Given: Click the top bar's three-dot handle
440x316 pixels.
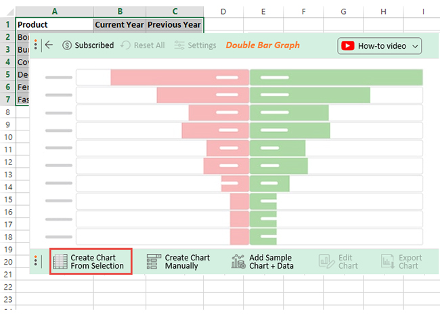Looking at the screenshot, I should coord(36,45).
